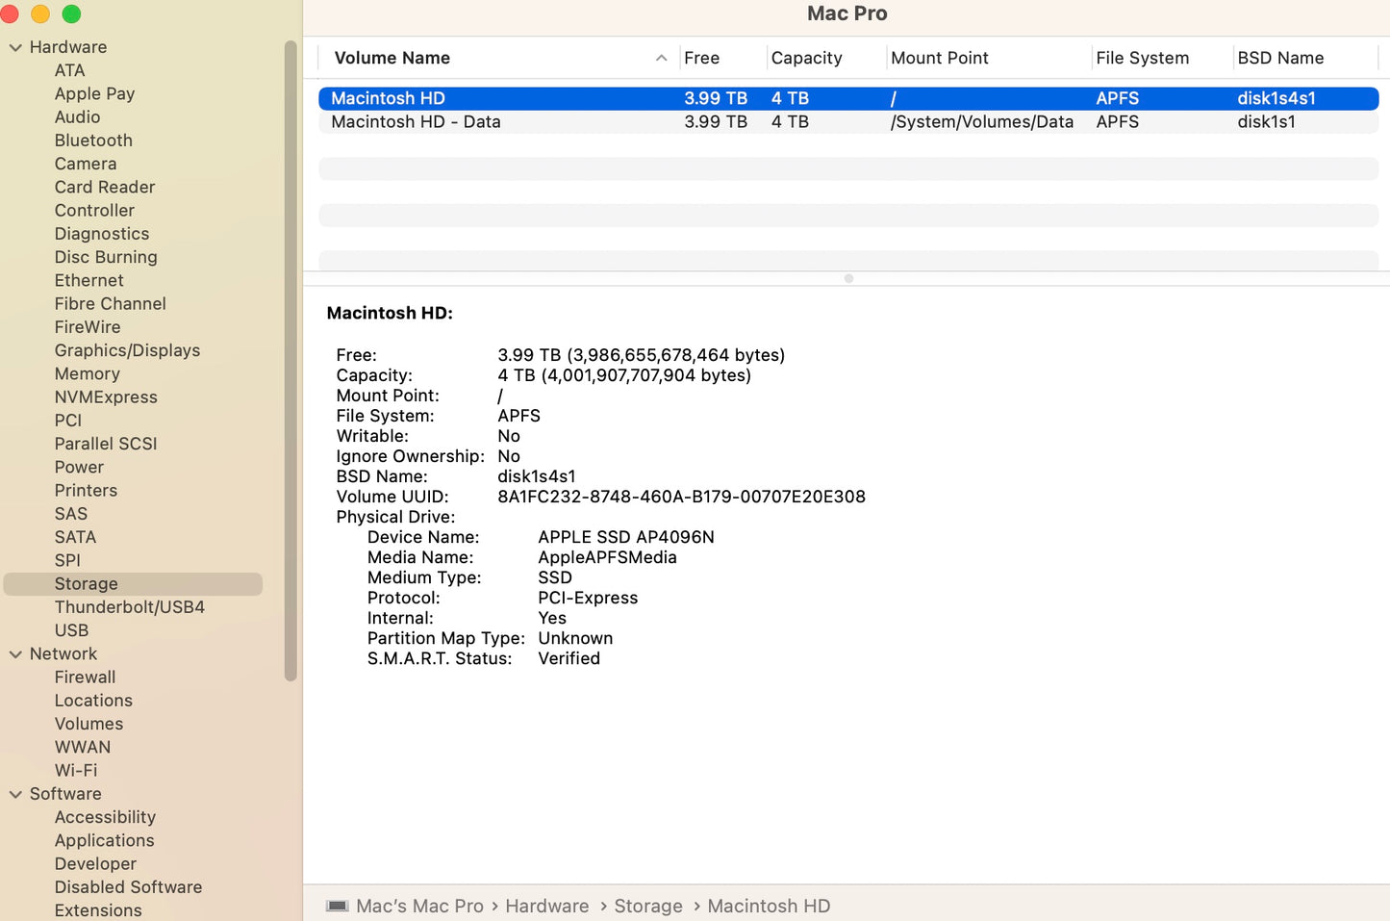Image resolution: width=1390 pixels, height=921 pixels.
Task: Select the Macintosh HD - Data volume
Action: click(416, 121)
